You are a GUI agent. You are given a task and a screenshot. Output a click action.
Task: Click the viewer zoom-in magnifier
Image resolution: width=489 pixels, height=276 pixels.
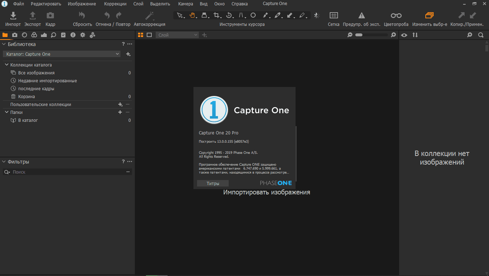(x=394, y=35)
